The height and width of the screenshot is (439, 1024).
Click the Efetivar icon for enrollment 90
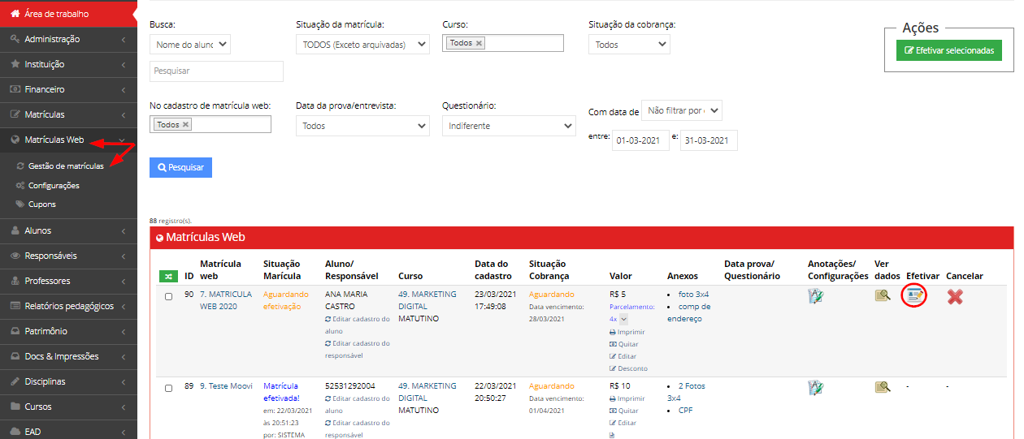(917, 296)
